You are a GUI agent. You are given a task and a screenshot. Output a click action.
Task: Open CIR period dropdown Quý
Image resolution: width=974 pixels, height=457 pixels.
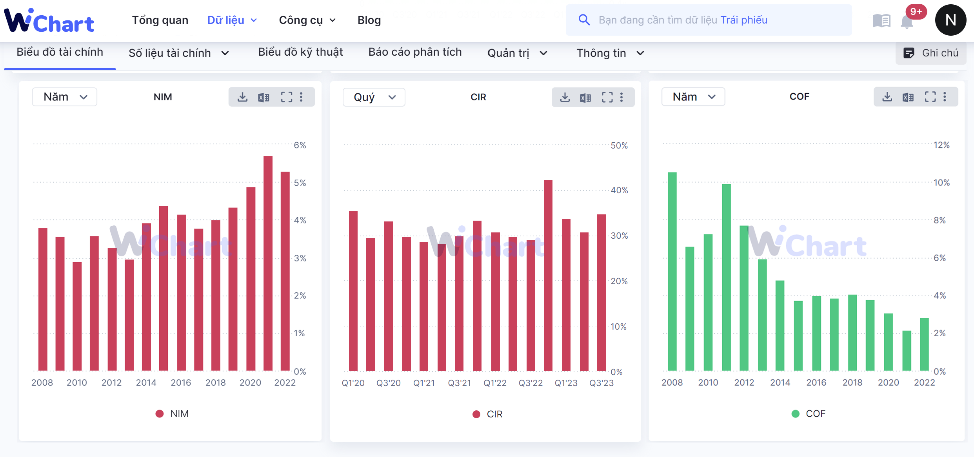(374, 97)
